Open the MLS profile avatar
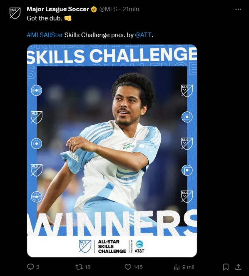249x276 pixels. pyautogui.click(x=15, y=13)
